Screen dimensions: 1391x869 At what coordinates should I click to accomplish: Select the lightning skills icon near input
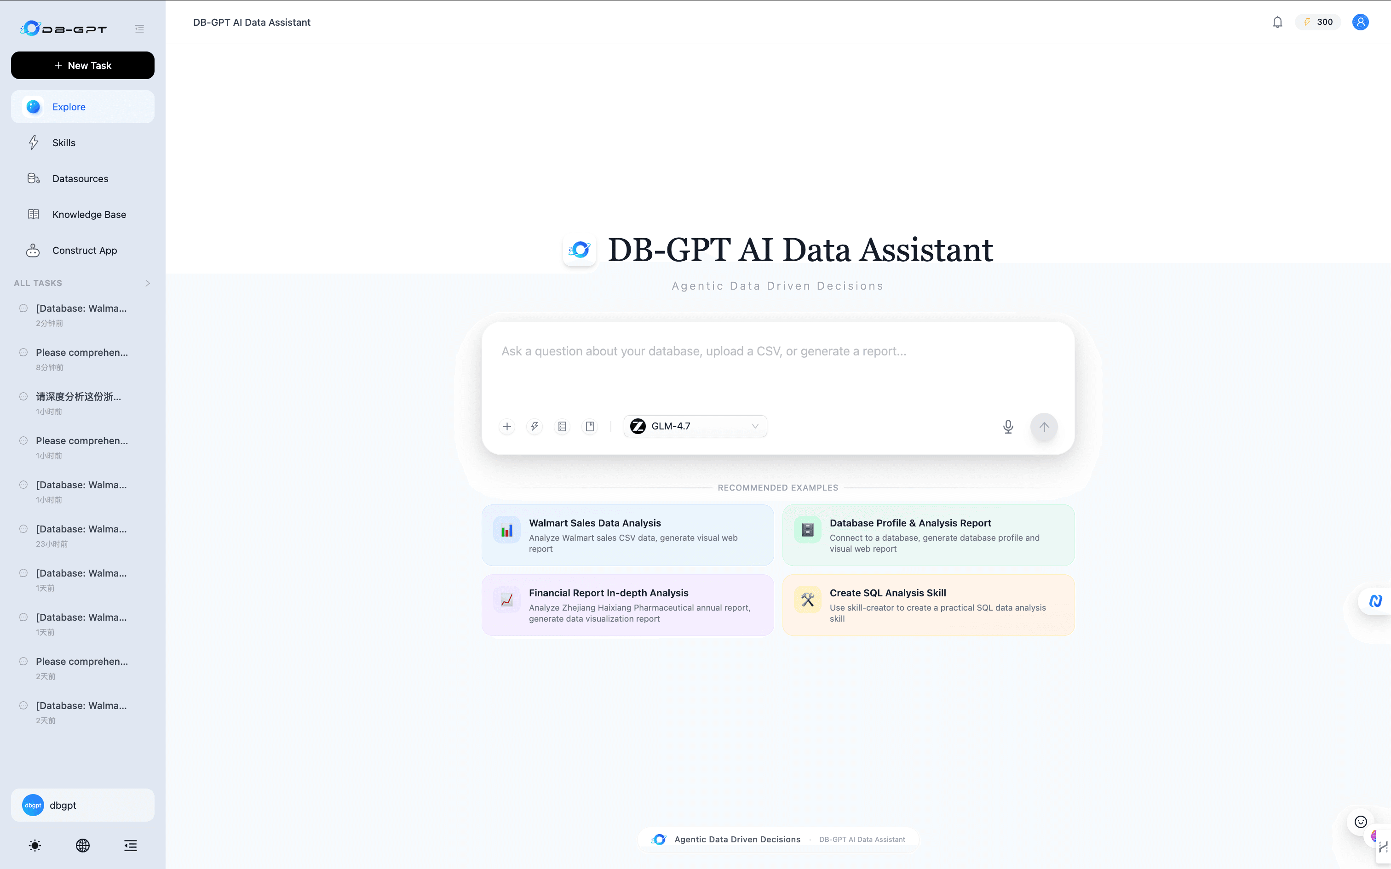point(534,426)
